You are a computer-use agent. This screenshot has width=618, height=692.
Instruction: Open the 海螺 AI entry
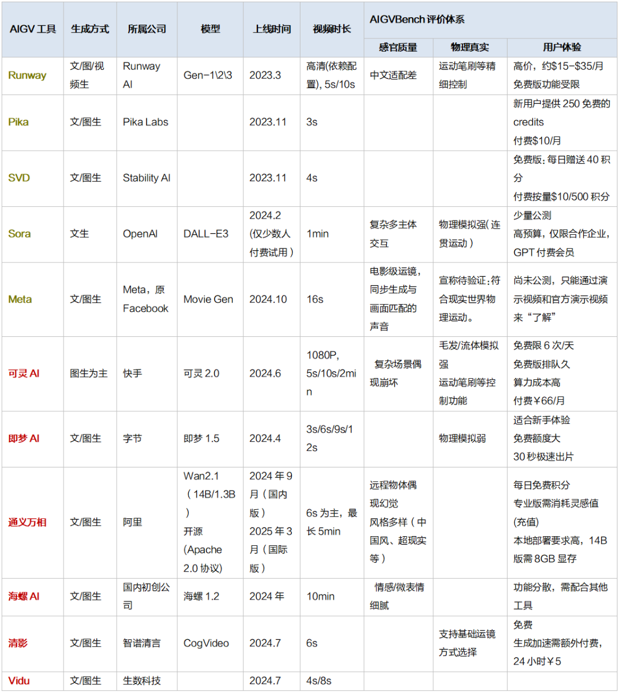pyautogui.click(x=23, y=596)
